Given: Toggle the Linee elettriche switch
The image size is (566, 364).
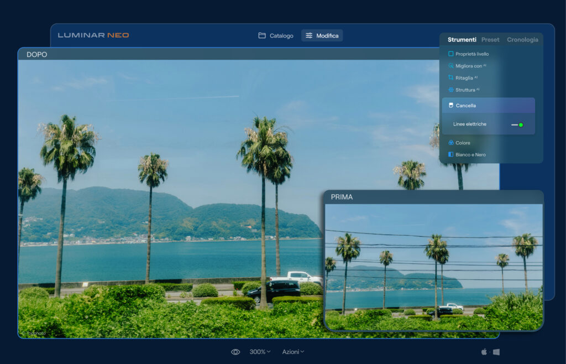Looking at the screenshot, I should (517, 125).
